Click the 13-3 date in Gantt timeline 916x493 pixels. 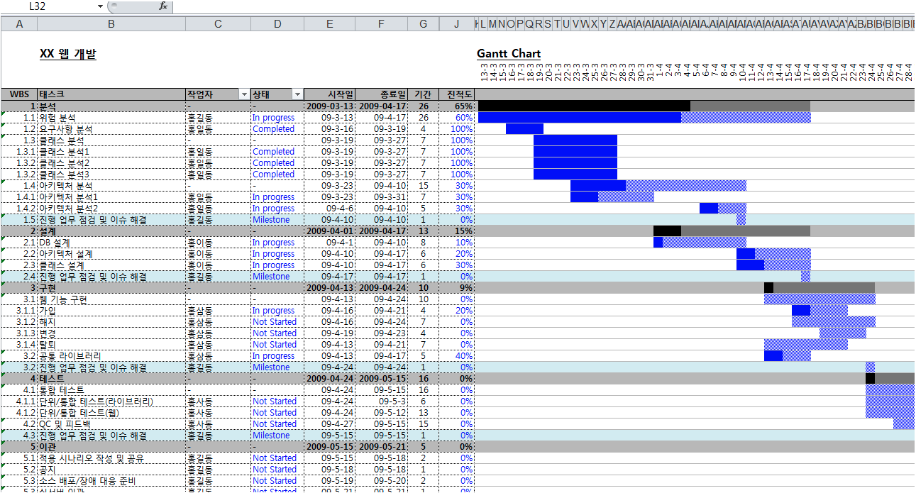[483, 73]
